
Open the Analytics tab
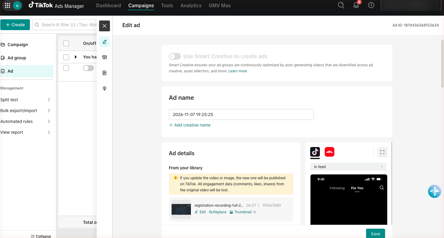point(191,5)
